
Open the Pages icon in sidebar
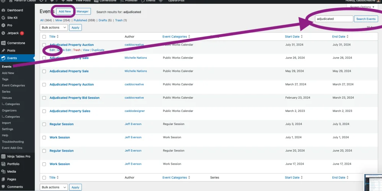coord(3,179)
